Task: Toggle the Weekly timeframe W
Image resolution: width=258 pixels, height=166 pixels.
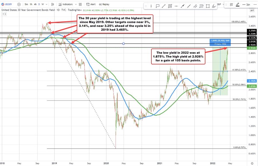Action: pos(42,4)
